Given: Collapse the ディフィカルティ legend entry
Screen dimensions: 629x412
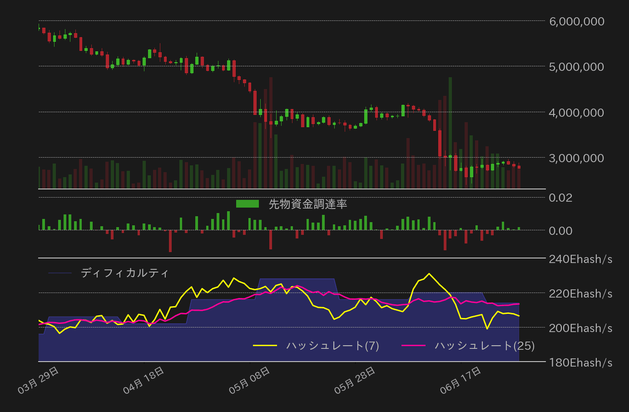Looking at the screenshot, I should 124,273.
